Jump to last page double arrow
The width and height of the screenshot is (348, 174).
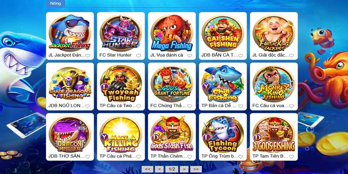196,169
